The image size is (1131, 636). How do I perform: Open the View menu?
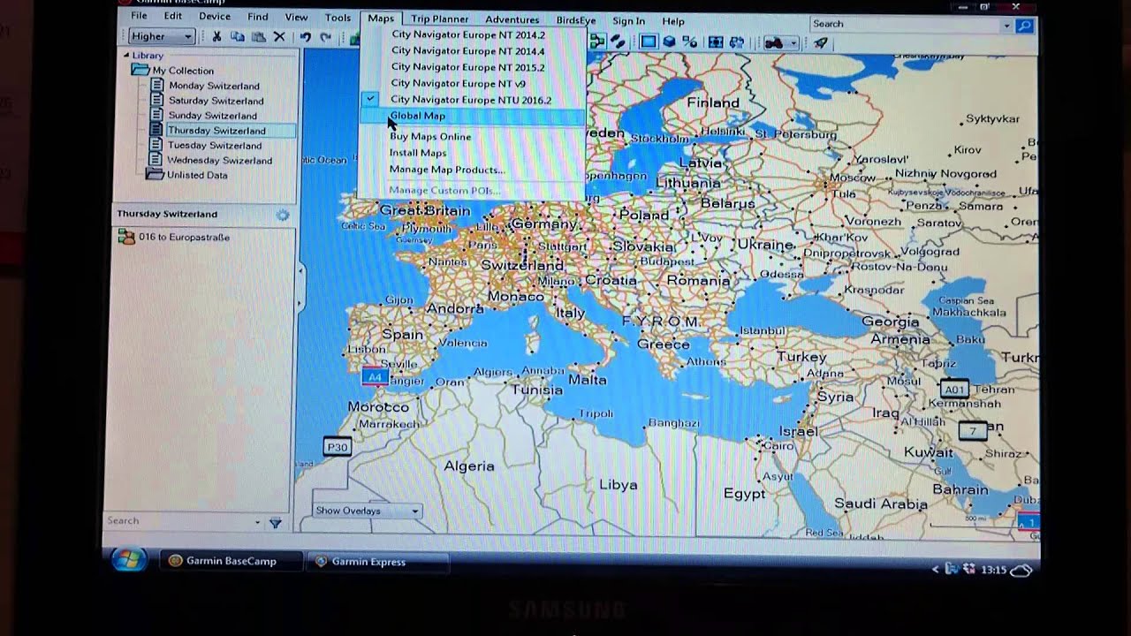pos(296,17)
